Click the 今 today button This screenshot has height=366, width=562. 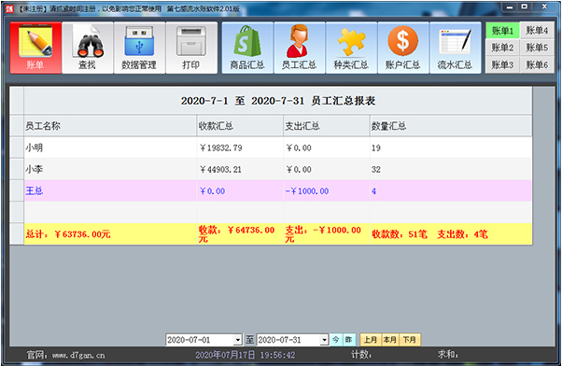click(x=336, y=340)
